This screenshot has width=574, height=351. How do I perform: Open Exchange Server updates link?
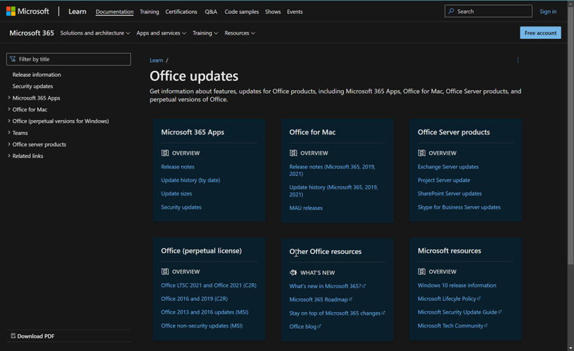pos(448,167)
